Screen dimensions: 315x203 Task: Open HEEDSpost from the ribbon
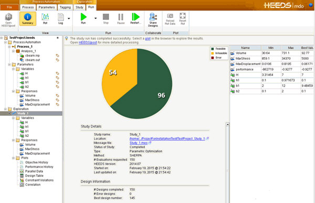click(x=8, y=20)
